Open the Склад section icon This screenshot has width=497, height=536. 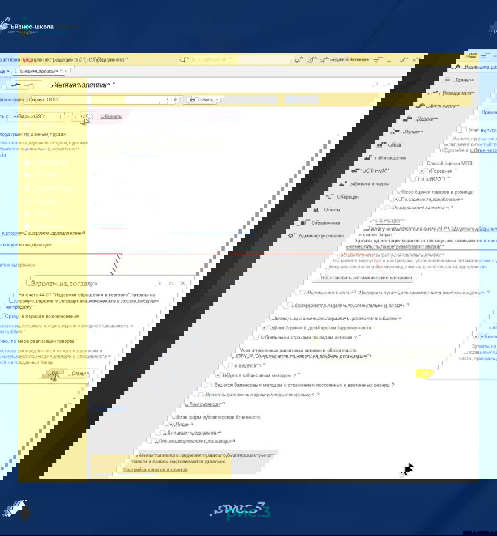coord(381,144)
